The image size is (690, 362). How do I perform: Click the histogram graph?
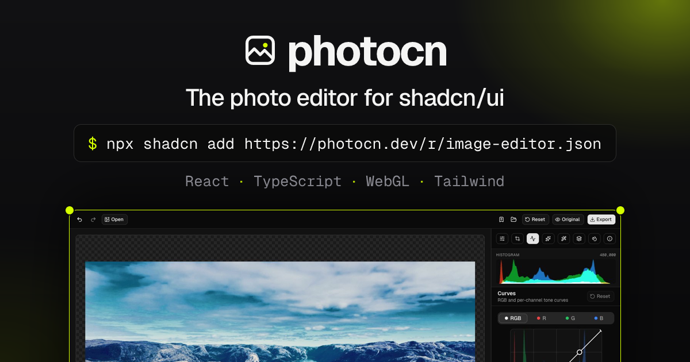[555, 271]
